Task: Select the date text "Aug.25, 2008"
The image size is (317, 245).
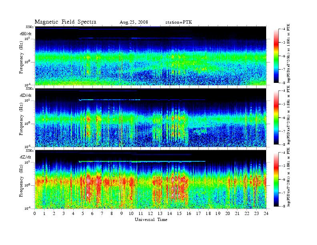Action: (134, 22)
